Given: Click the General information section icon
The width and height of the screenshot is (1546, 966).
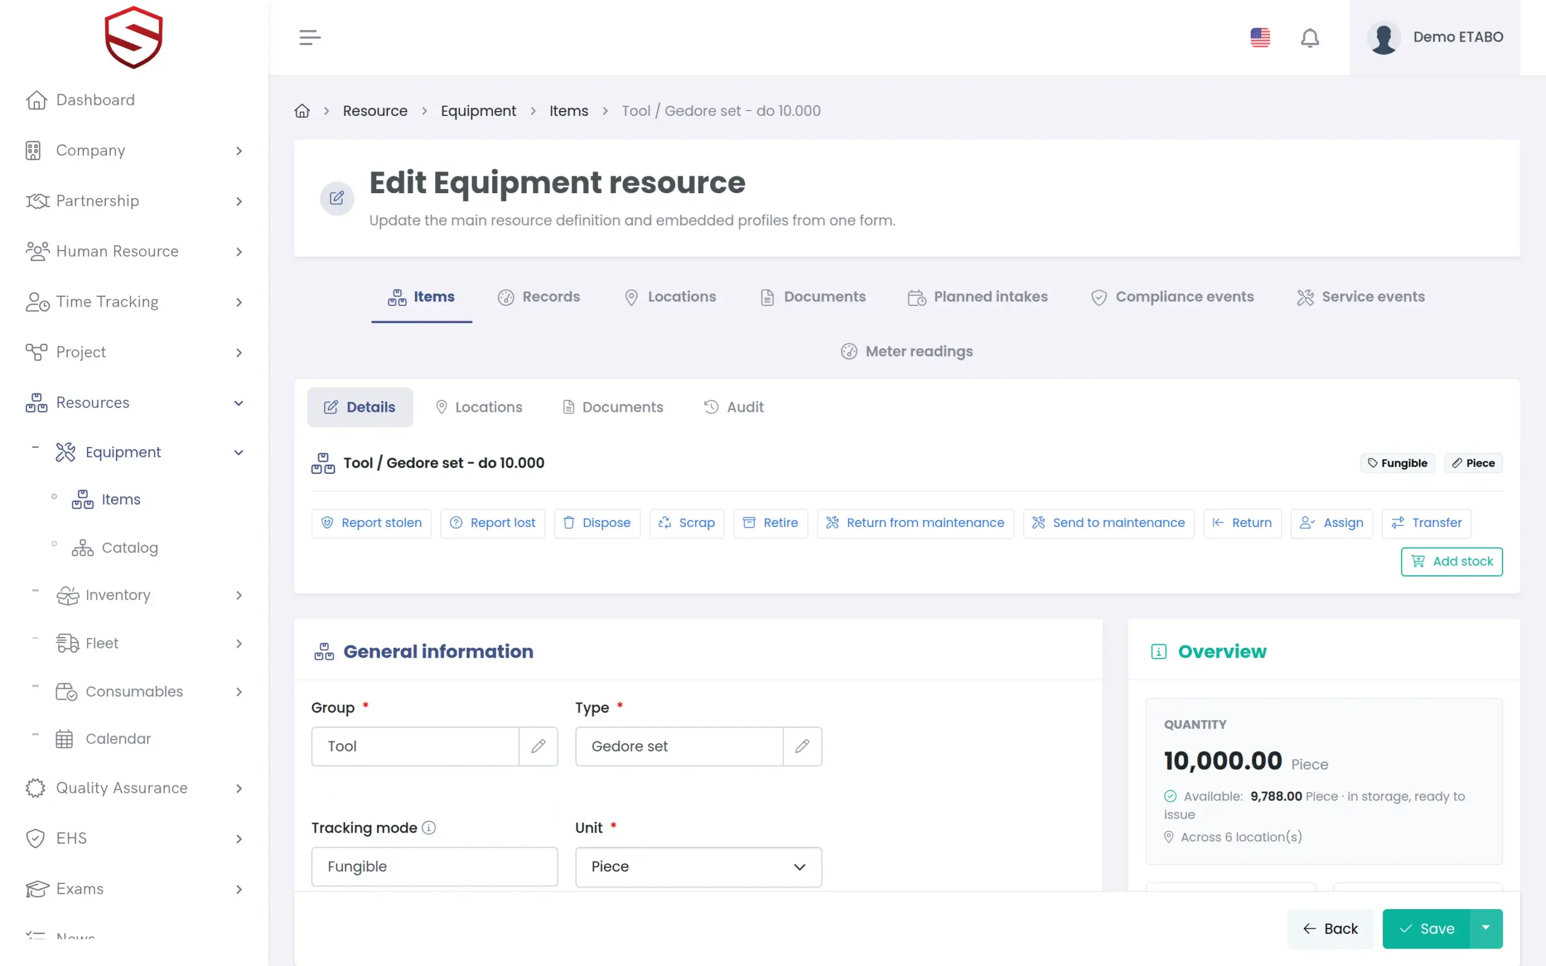Looking at the screenshot, I should (324, 651).
